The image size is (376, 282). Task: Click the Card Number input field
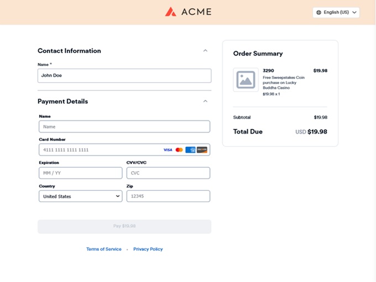(124, 150)
